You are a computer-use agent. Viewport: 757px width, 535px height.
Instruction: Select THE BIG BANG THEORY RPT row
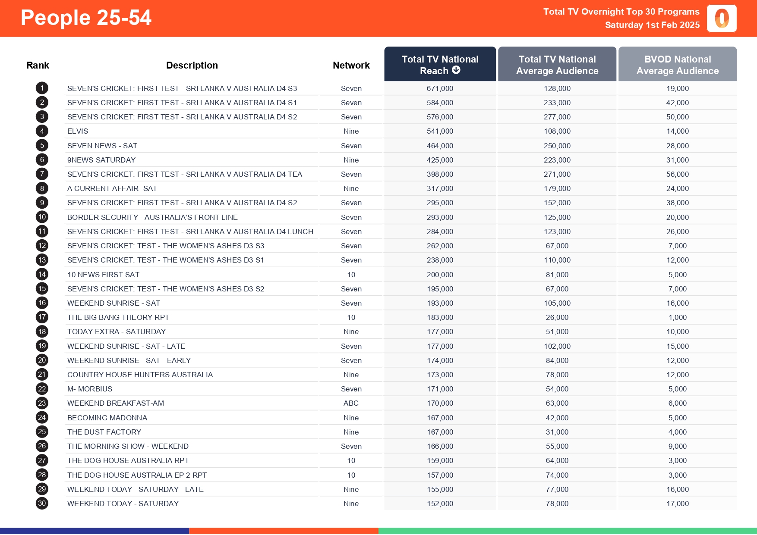coord(118,317)
